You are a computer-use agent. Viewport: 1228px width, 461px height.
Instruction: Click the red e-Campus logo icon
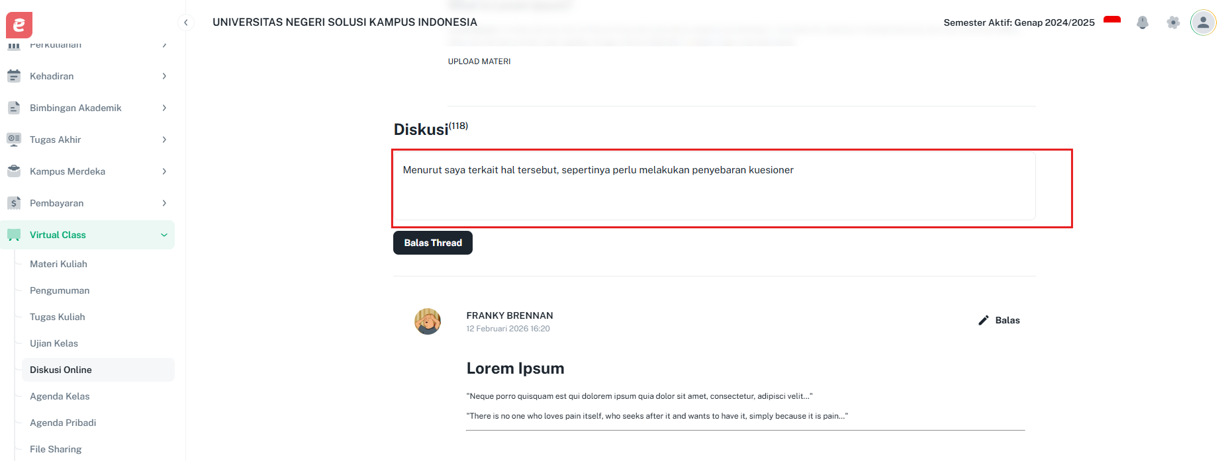pyautogui.click(x=19, y=24)
